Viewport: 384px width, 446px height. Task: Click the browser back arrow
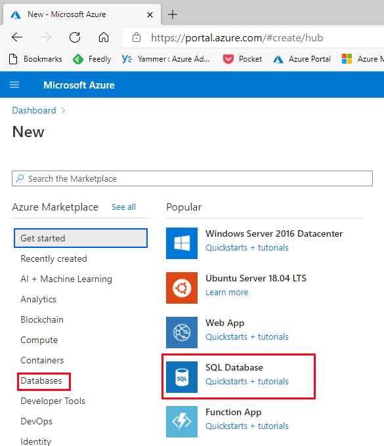tap(17, 37)
